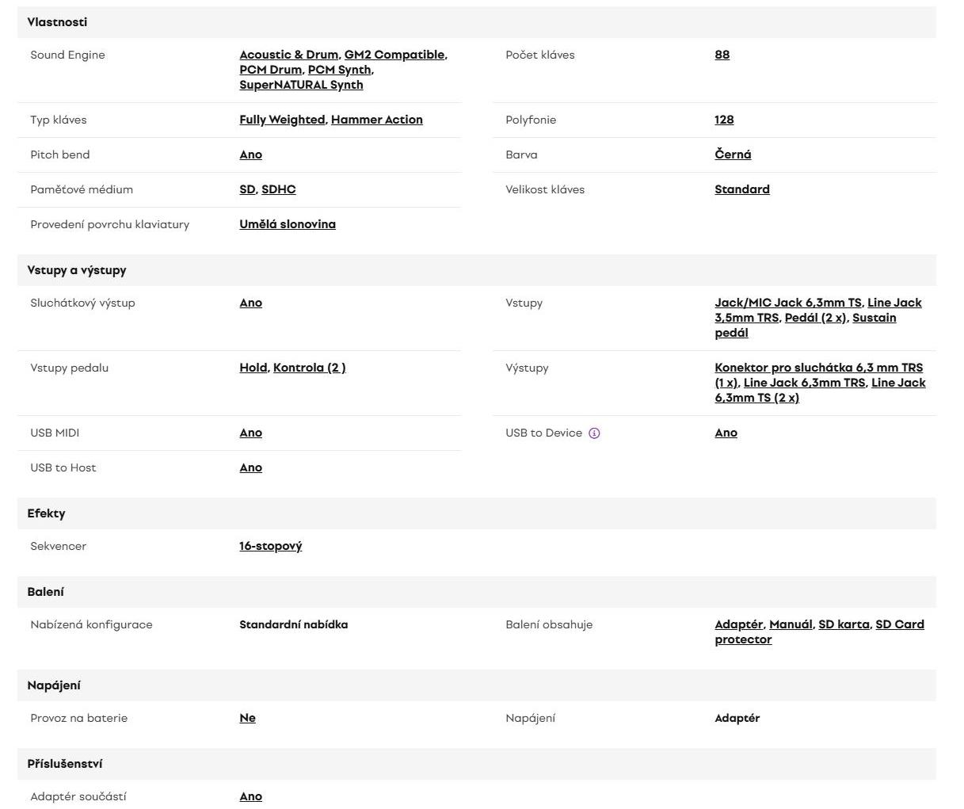Open the Umělá slonovina surface link

[288, 224]
